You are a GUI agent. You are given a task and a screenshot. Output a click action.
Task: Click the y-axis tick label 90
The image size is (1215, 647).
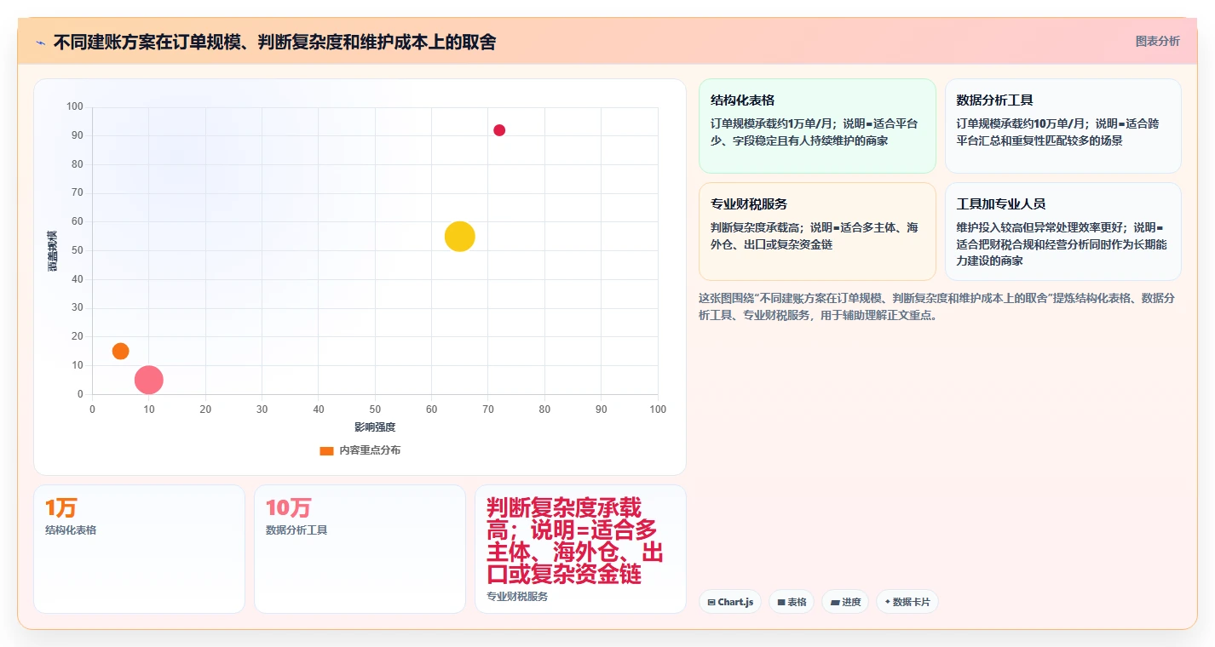pyautogui.click(x=77, y=135)
